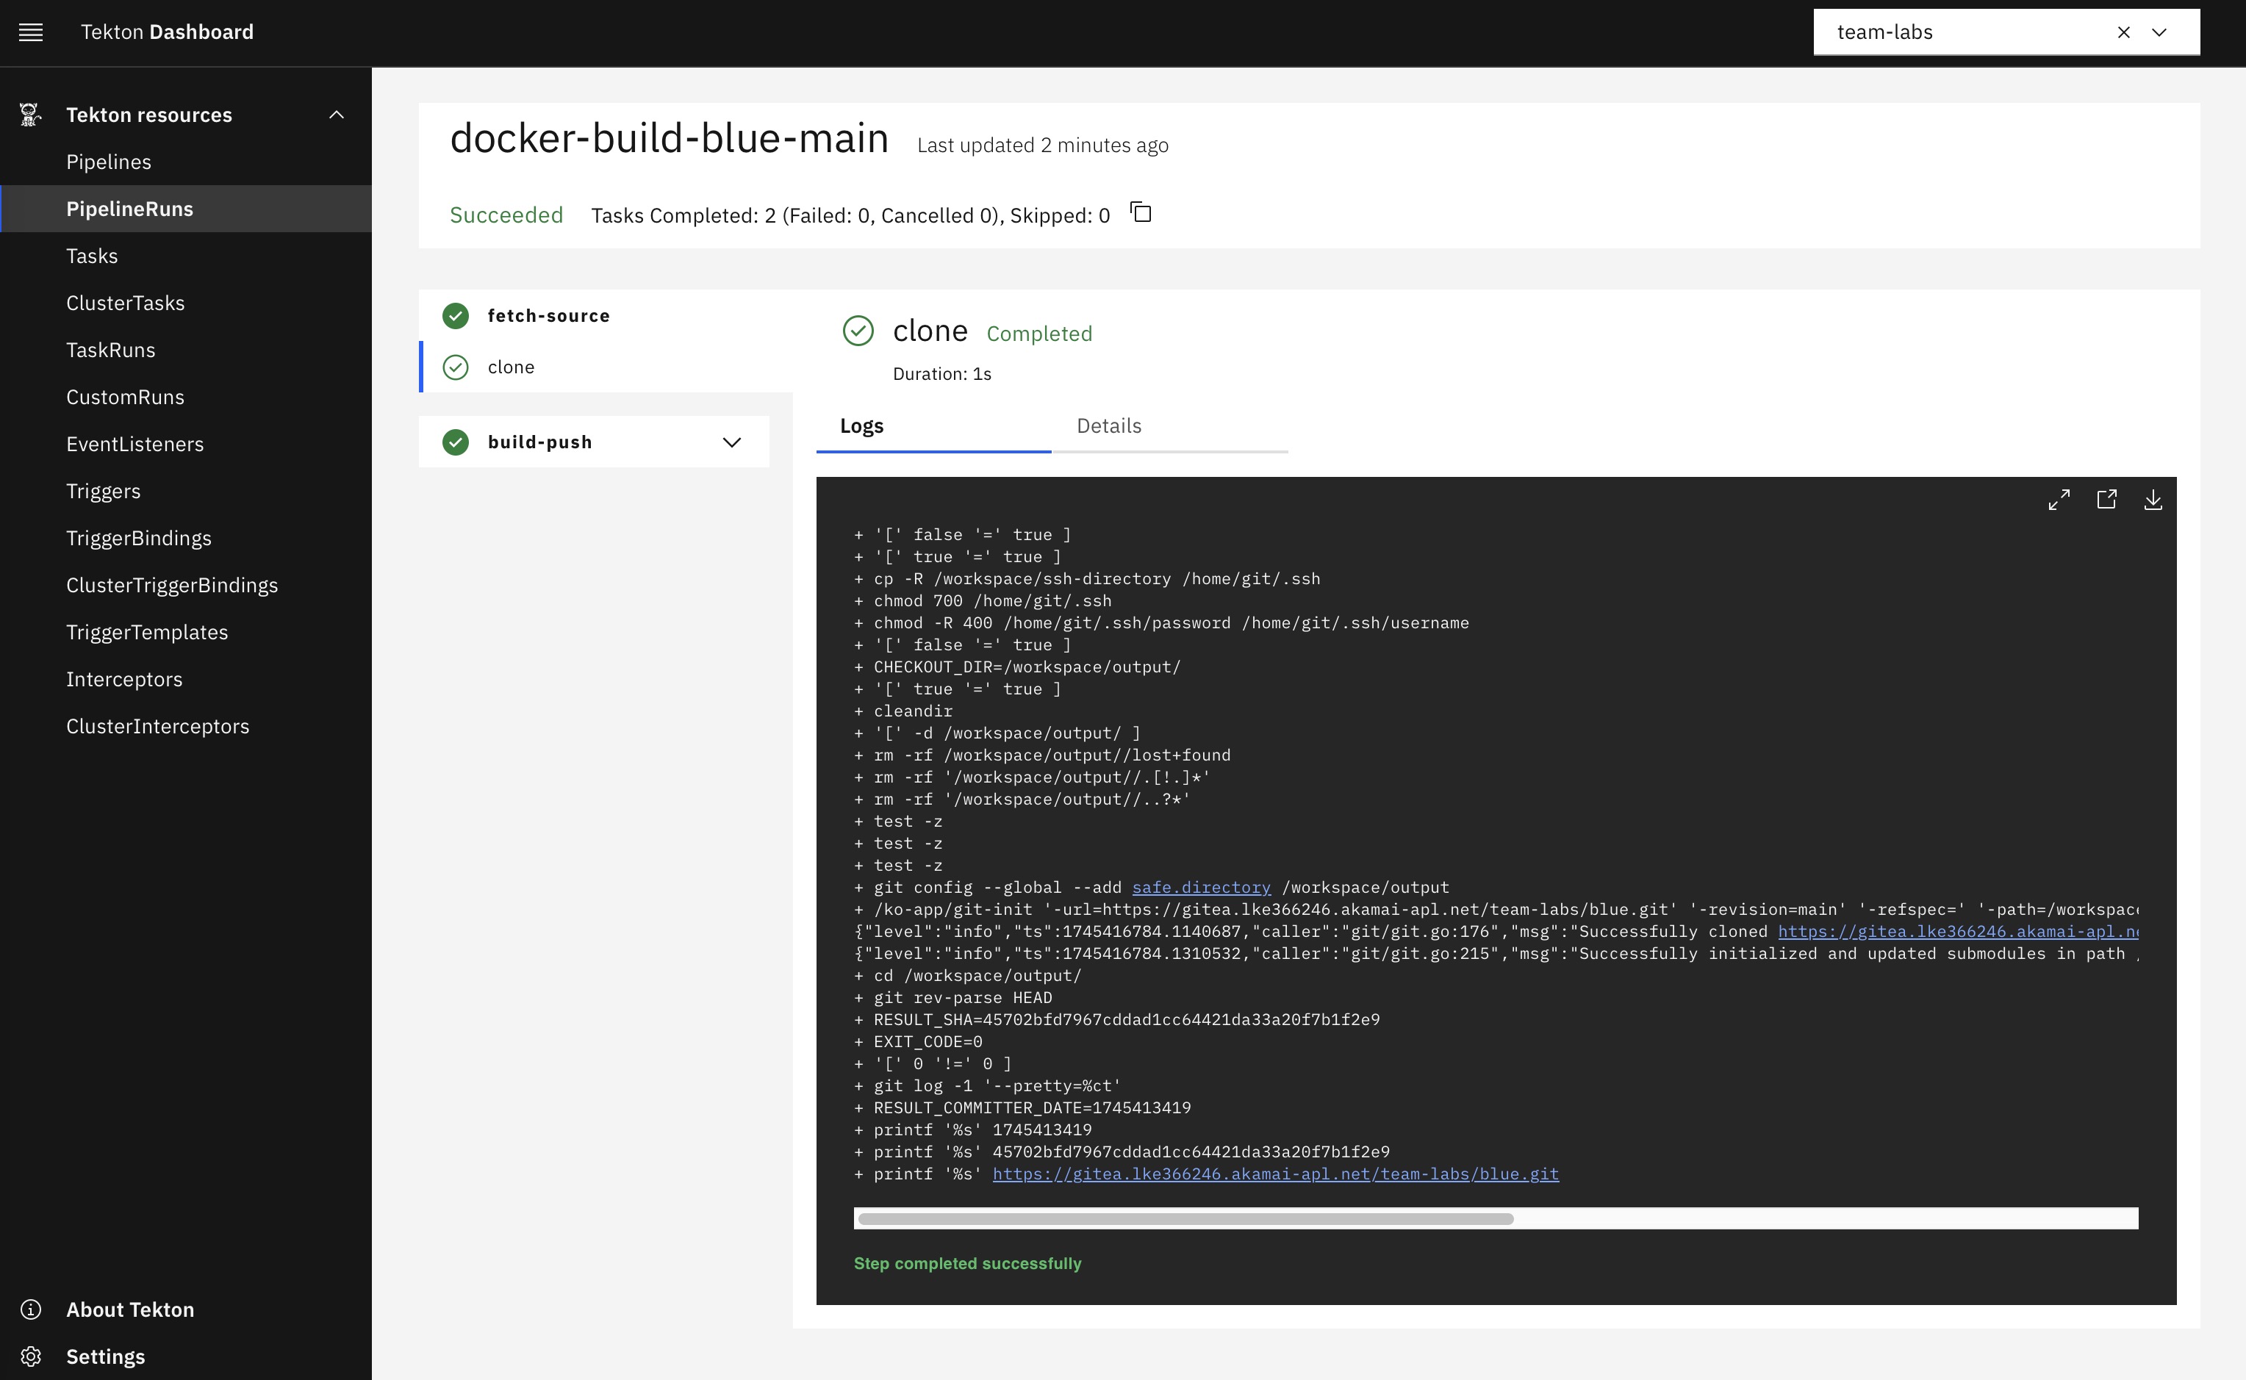Clear the team-labs namespace selection
Image resolution: width=2246 pixels, height=1380 pixels.
coord(2124,33)
